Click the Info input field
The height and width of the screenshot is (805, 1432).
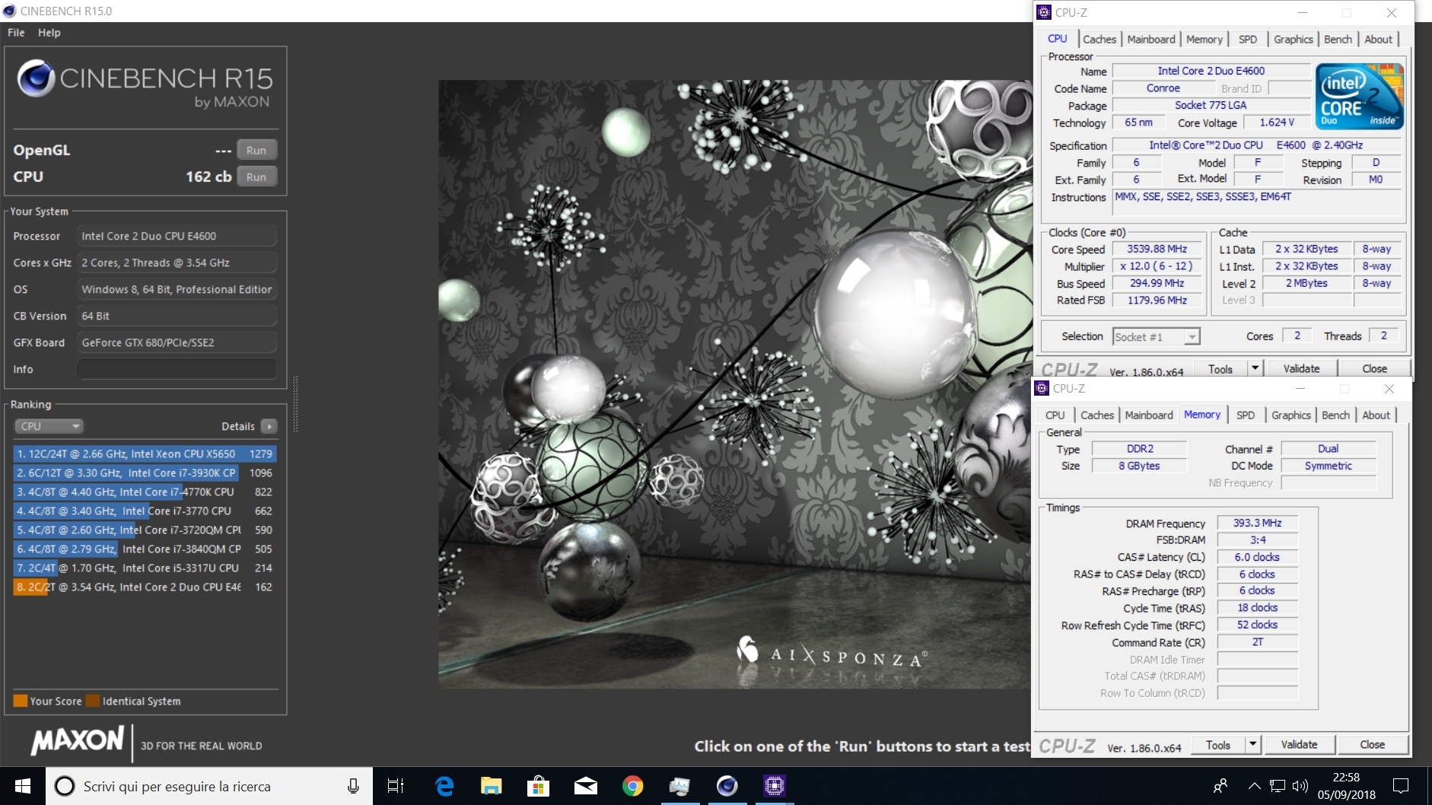pyautogui.click(x=177, y=369)
